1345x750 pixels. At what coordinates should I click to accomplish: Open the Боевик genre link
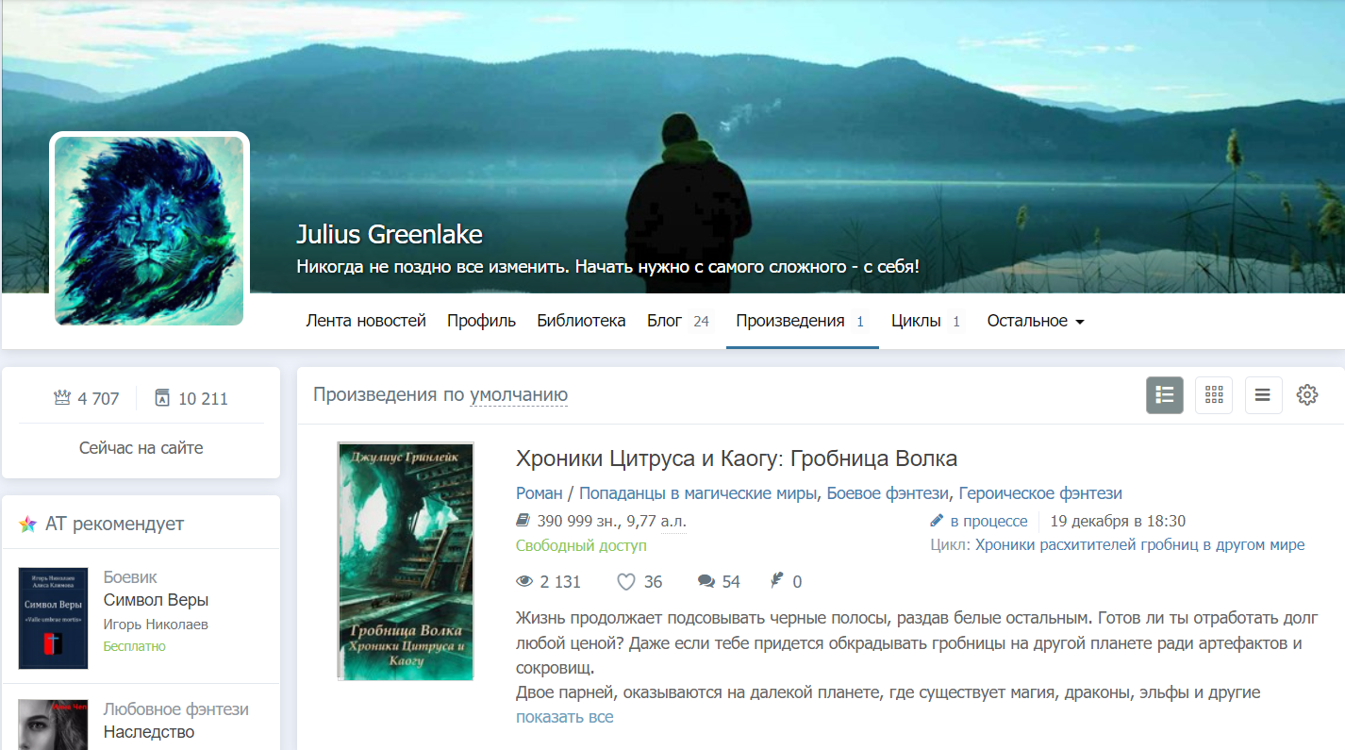coord(130,577)
